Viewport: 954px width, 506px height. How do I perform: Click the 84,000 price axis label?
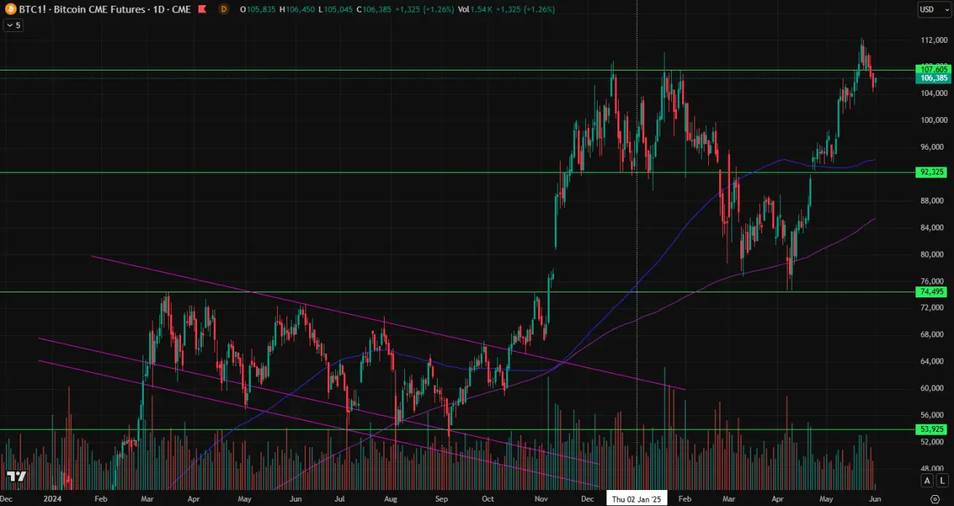click(933, 228)
